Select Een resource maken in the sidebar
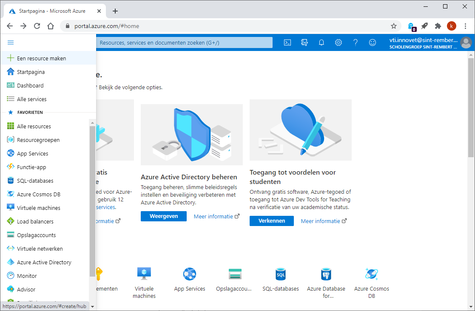The height and width of the screenshot is (311, 475). (x=48, y=58)
